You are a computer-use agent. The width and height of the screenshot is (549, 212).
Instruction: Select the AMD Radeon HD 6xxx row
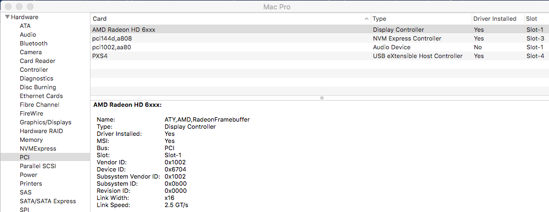point(319,30)
